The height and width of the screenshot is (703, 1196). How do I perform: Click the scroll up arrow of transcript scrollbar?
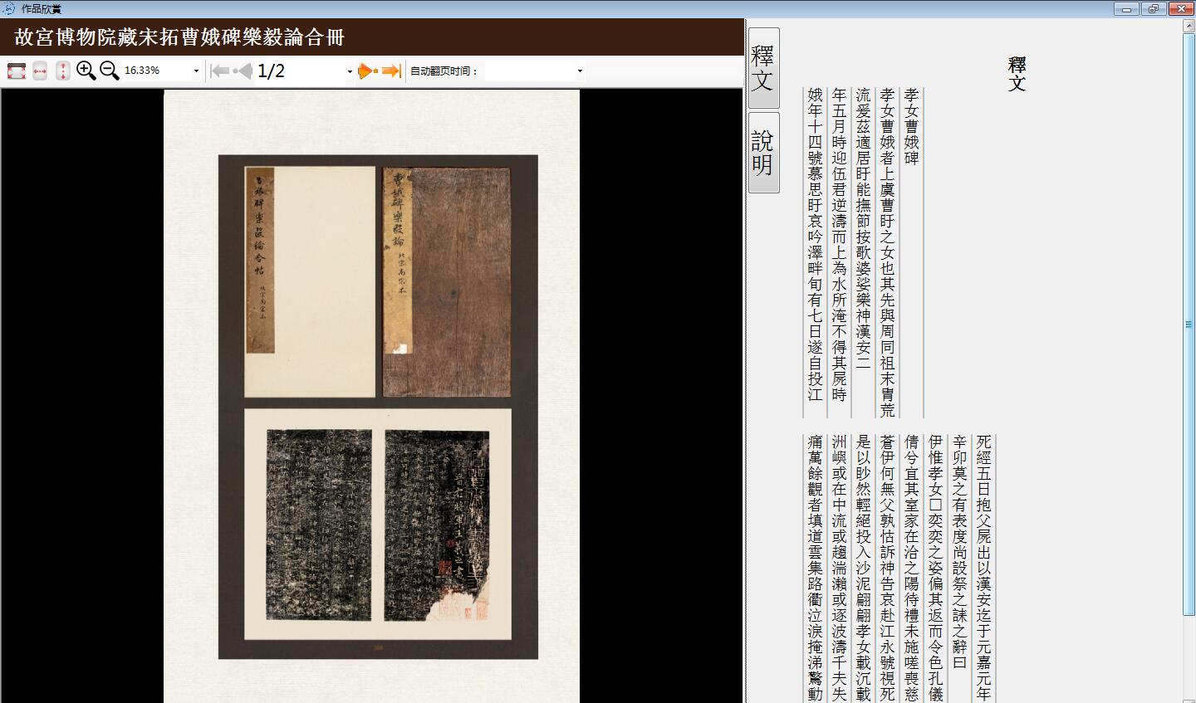tap(1189, 26)
